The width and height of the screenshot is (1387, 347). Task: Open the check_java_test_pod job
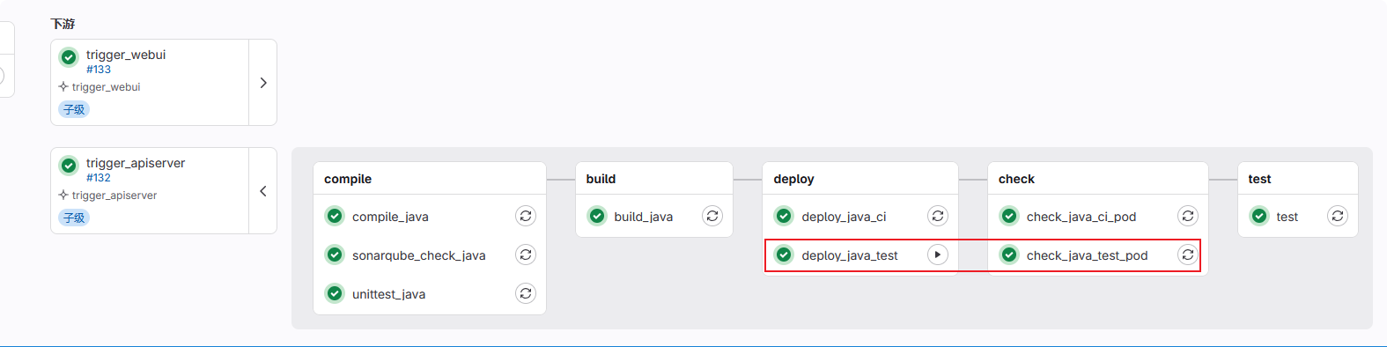click(x=1087, y=255)
